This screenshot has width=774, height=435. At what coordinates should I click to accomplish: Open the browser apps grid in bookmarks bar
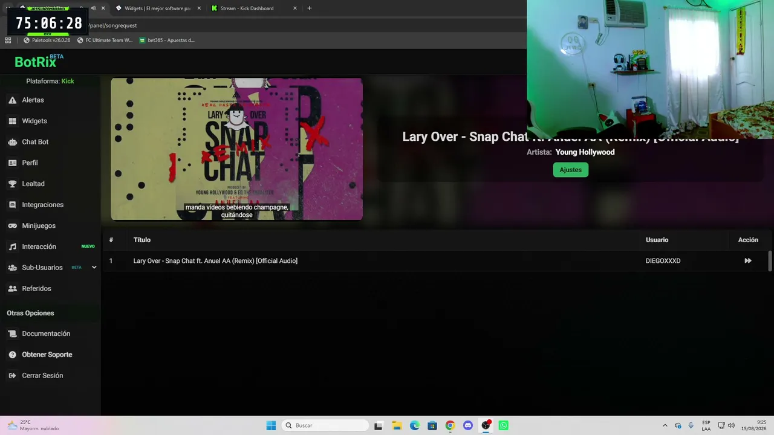(x=8, y=40)
